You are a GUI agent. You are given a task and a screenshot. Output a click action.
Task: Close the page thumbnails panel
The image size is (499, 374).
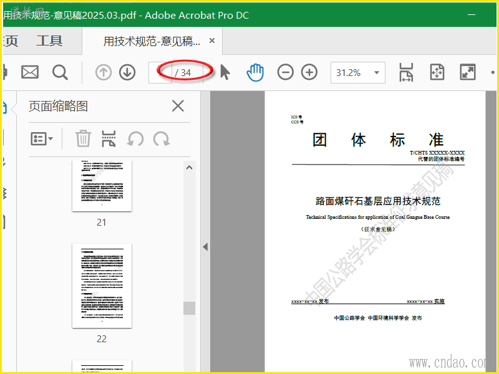point(178,106)
